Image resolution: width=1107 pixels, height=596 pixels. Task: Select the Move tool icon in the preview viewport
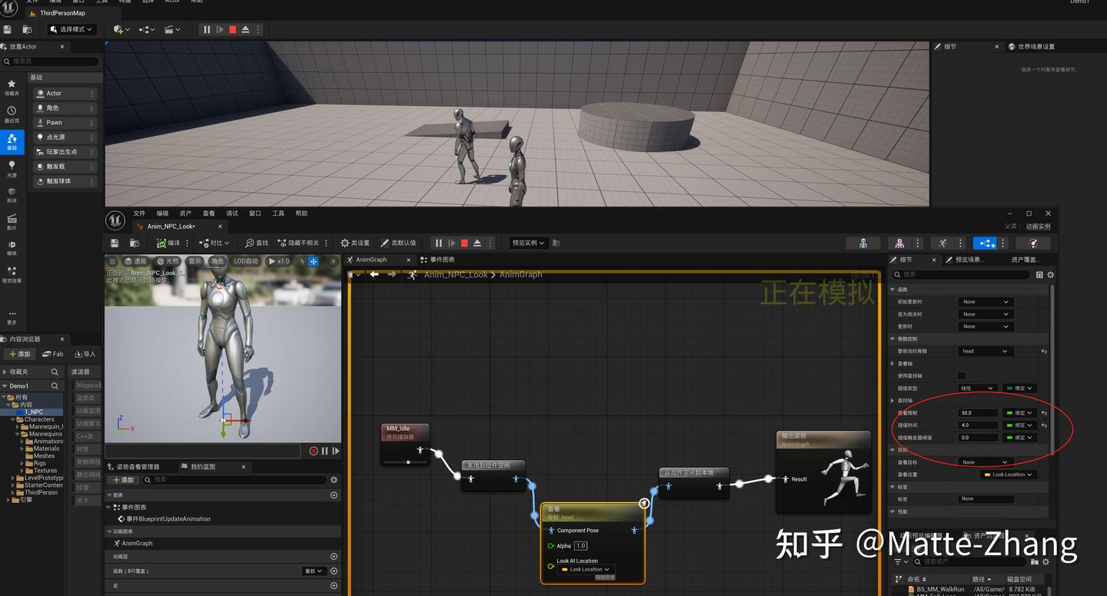[313, 261]
